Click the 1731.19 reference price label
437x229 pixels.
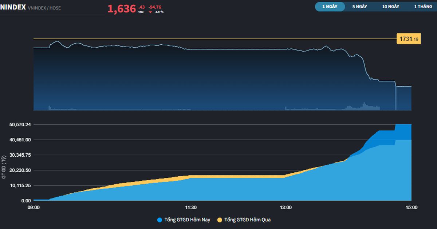[x=409, y=39]
